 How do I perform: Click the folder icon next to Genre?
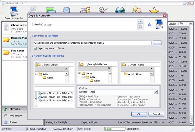[x=83, y=73]
